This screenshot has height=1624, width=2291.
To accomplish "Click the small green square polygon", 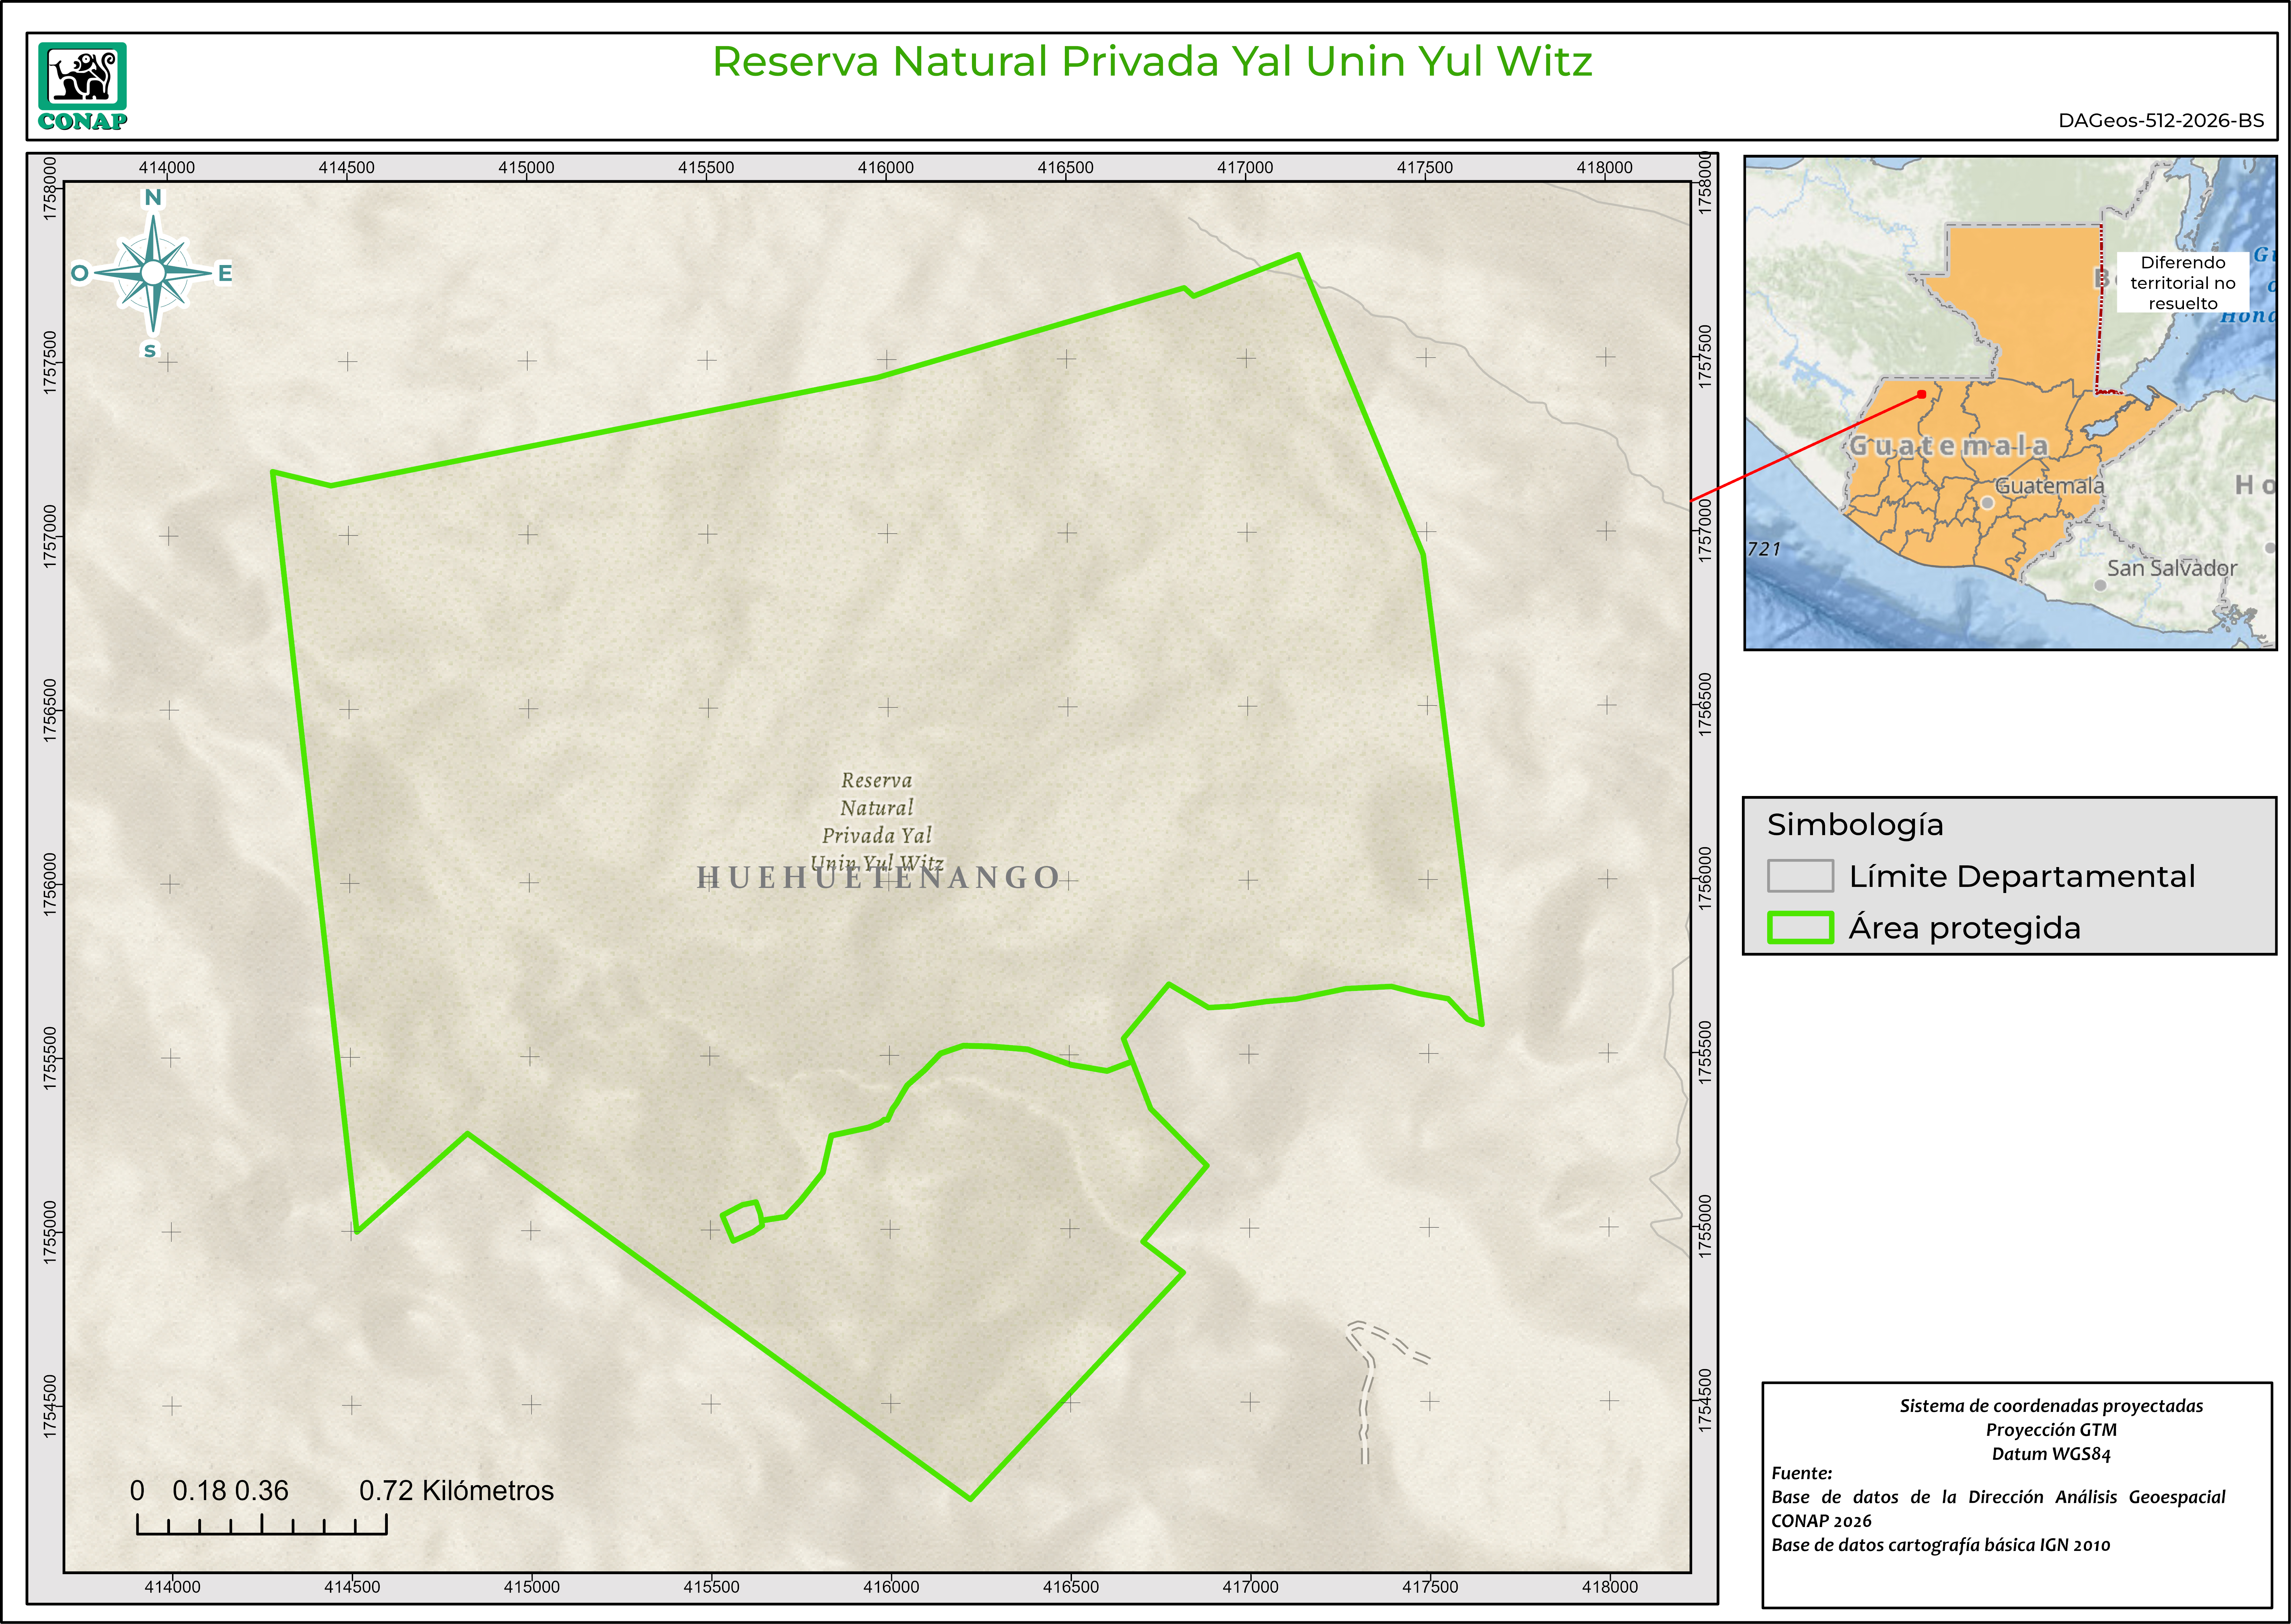I will coord(742,1221).
